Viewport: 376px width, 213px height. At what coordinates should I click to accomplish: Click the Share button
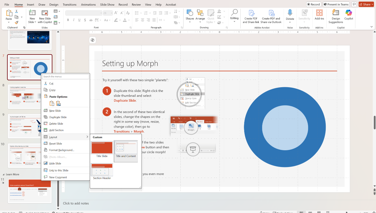click(x=366, y=4)
